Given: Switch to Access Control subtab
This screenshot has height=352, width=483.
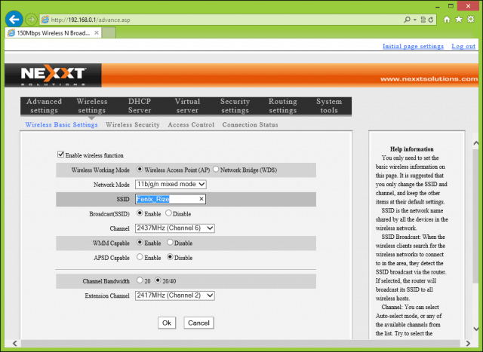Looking at the screenshot, I should coord(191,124).
